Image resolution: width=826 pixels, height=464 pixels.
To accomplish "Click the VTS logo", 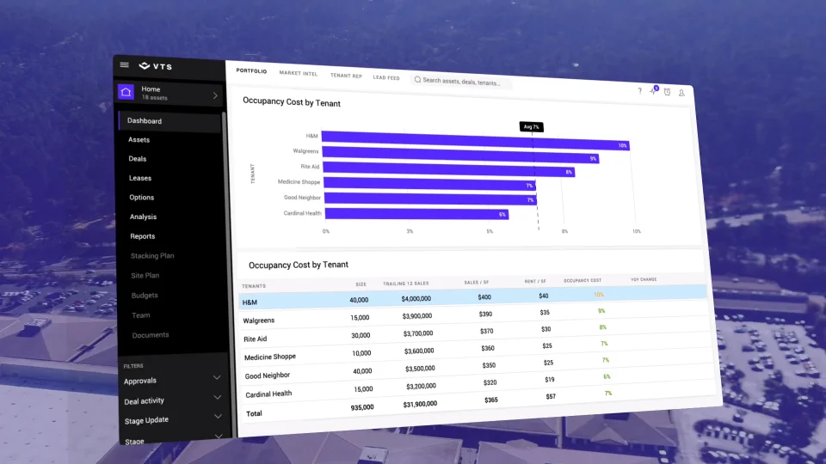I will (156, 66).
